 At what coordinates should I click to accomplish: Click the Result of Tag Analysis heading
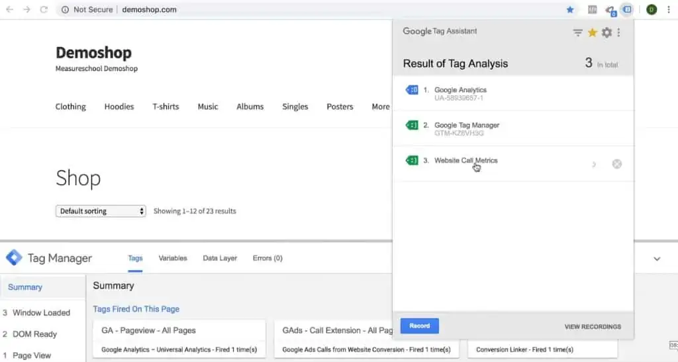click(x=456, y=64)
